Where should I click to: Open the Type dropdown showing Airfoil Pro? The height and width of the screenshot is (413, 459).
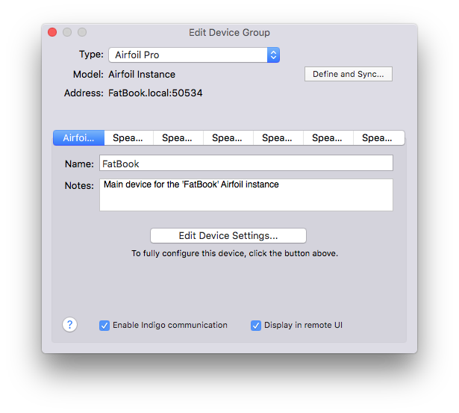194,55
